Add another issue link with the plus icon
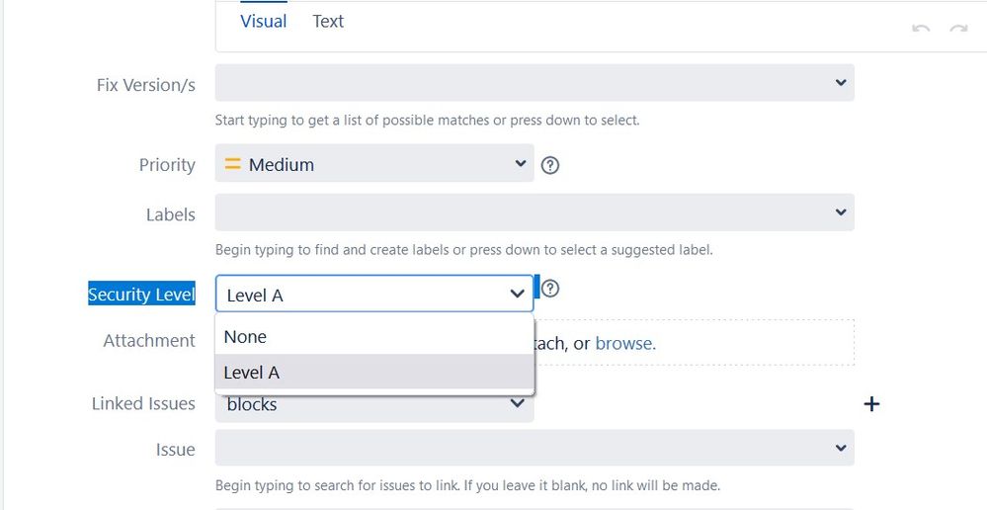This screenshot has height=510, width=987. [871, 403]
